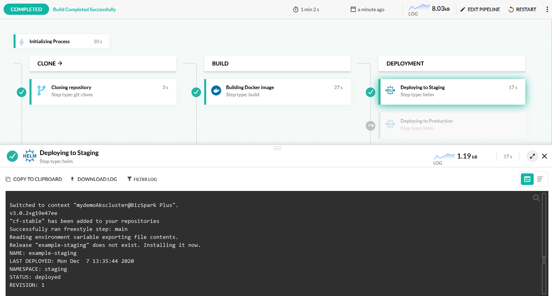The image size is (552, 296).
Task: Click the git branch icon on Cloning repository
Action: point(41,91)
